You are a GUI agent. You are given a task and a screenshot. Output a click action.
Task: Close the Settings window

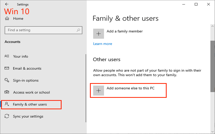(x=209, y=4)
